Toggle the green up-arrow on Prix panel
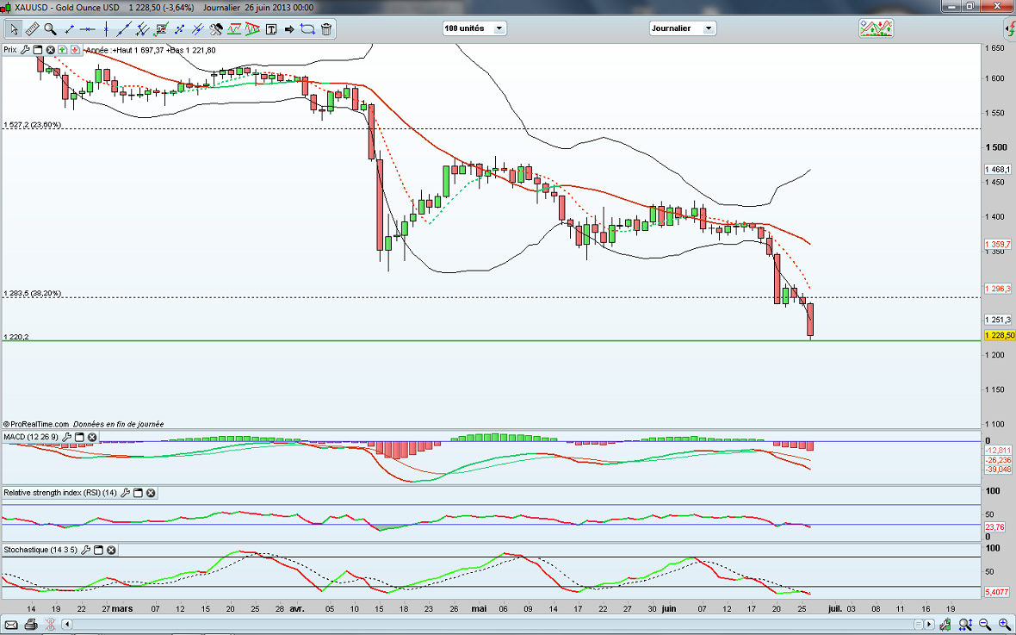1016x635 pixels. 63,50
